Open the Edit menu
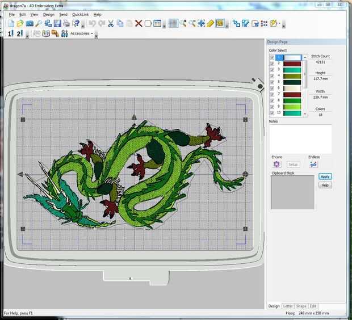The image size is (352, 320). tap(23, 15)
